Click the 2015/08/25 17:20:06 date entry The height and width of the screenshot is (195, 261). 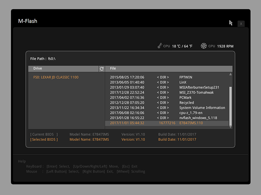(127, 77)
